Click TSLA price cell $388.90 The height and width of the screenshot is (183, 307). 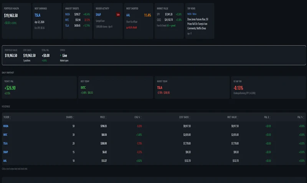[x=104, y=143]
